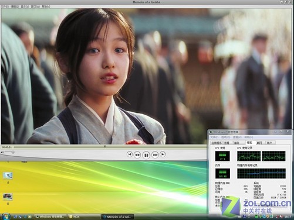The height and width of the screenshot is (220, 294).
Task: Click the memory usage gauge in Task Manager
Action: (x=222, y=173)
